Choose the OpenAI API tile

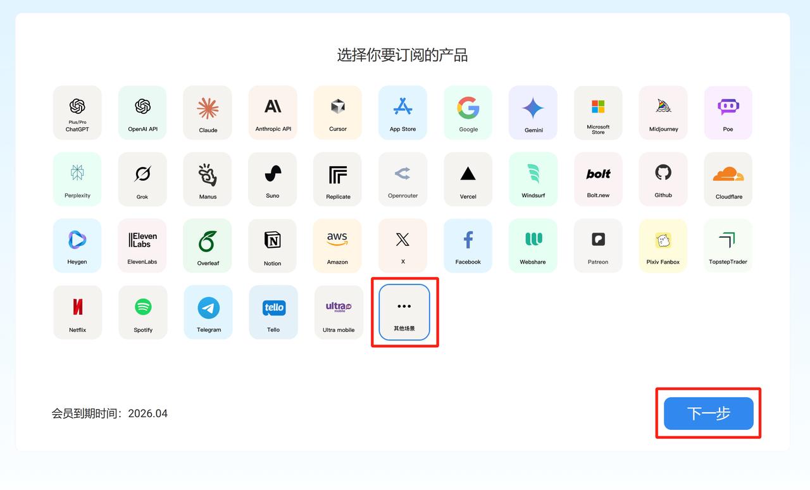click(142, 113)
